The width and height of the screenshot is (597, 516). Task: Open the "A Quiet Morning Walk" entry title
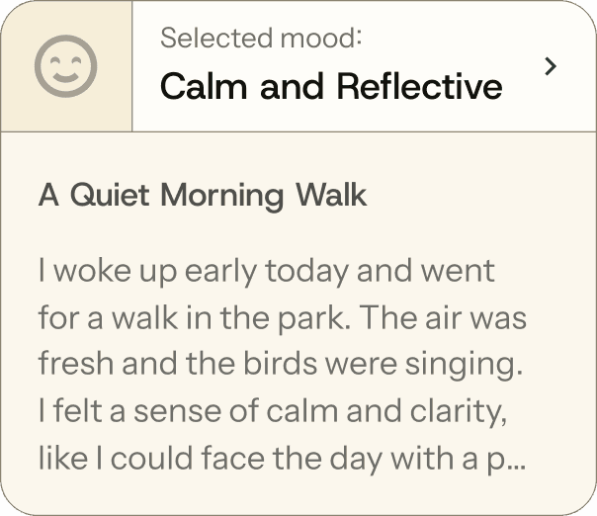(202, 195)
